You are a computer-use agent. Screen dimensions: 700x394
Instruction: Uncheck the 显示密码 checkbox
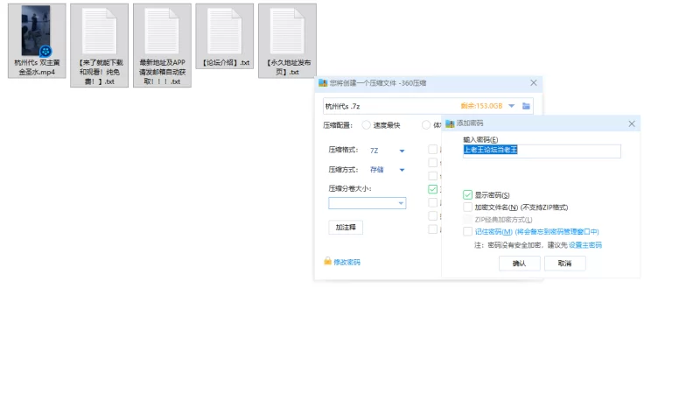467,194
